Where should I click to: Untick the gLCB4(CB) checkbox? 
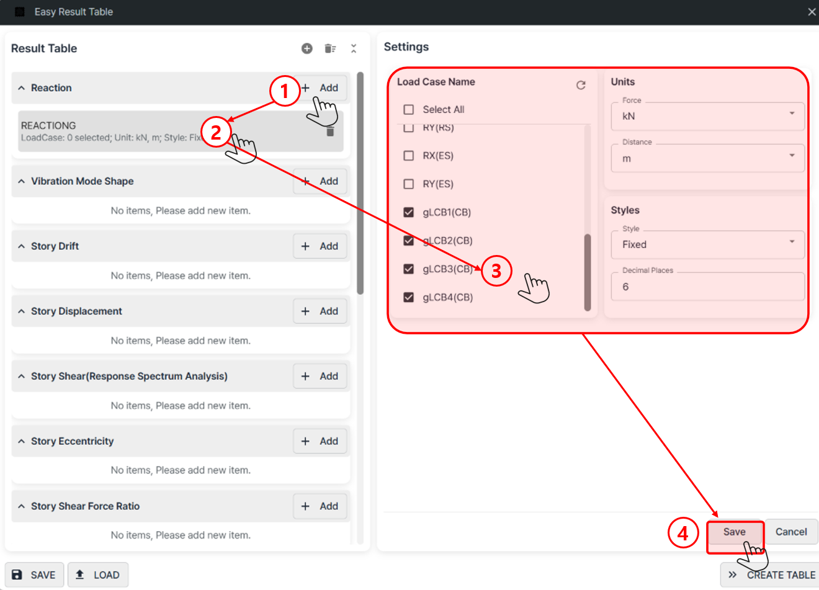[409, 297]
